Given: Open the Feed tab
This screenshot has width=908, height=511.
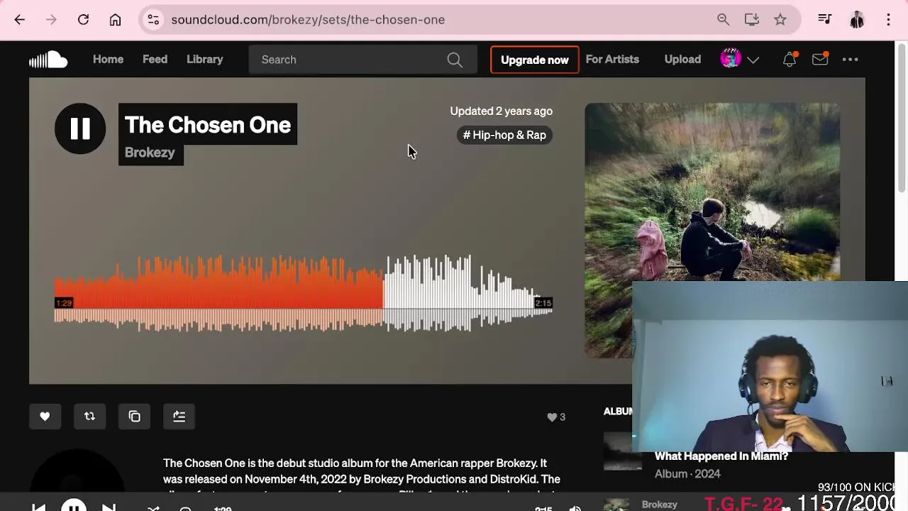Looking at the screenshot, I should (x=155, y=60).
